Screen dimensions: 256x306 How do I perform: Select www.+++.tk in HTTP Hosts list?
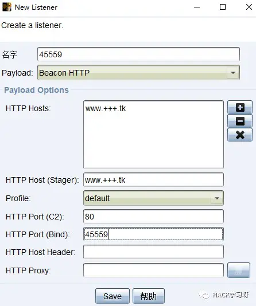[106, 108]
